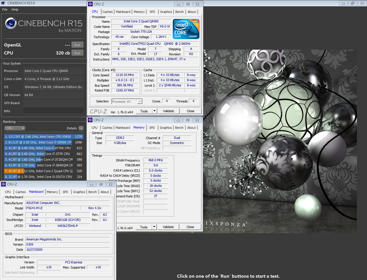The height and width of the screenshot is (280, 367).
Task: Expand Tools dropdown arrow in Memory CPU-Z window
Action: point(154,227)
